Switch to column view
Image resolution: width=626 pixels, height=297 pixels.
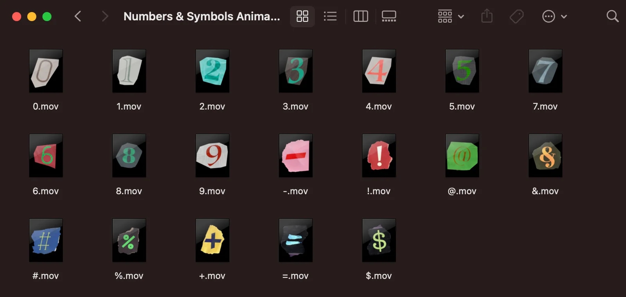coord(360,16)
